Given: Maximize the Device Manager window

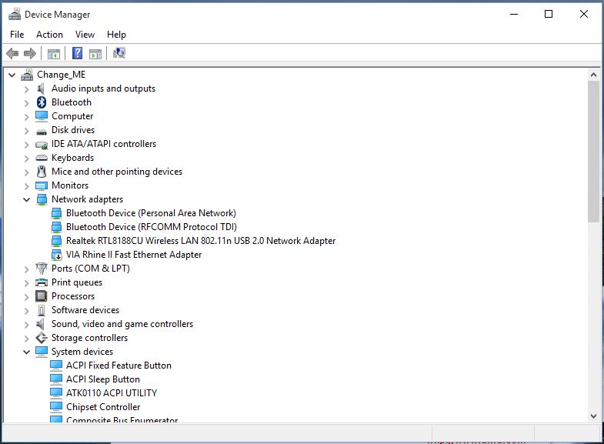Looking at the screenshot, I should click(549, 15).
